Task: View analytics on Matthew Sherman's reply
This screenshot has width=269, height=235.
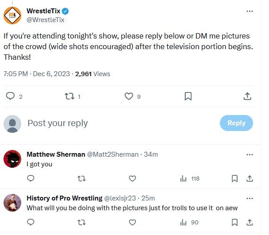Action: point(184,178)
